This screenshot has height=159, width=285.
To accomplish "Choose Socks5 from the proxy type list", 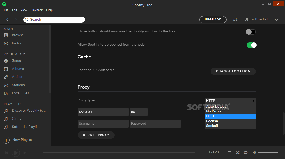I will pyautogui.click(x=212, y=126).
